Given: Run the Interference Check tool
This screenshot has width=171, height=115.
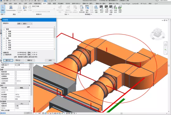Looking at the screenshot, I should tap(120, 9).
